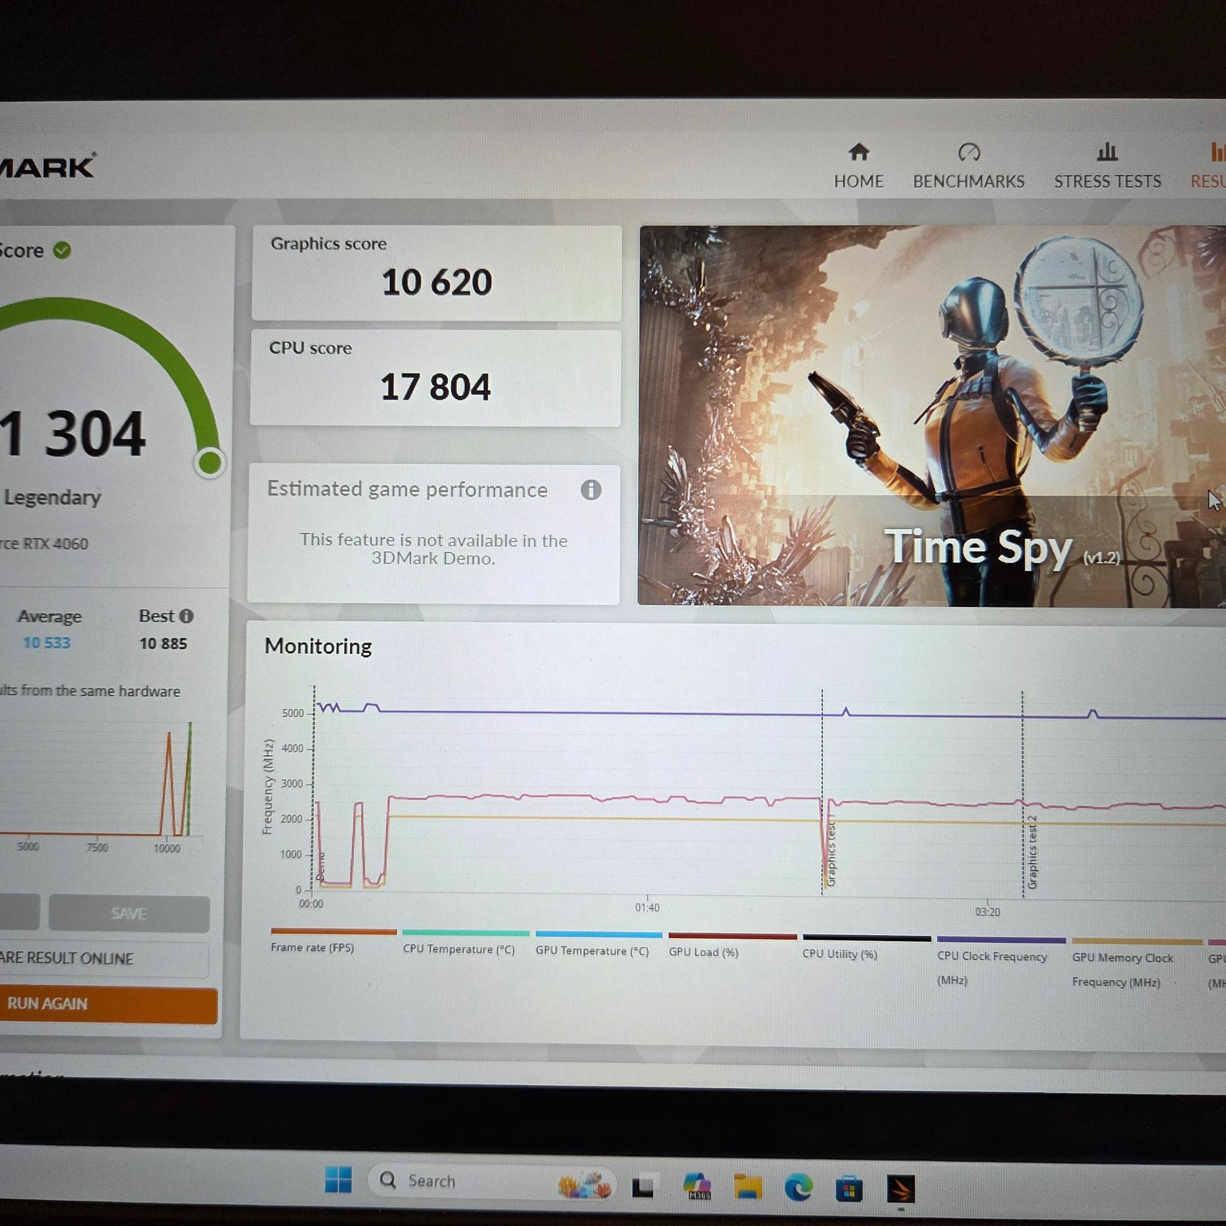1226x1226 pixels.
Task: Open the Home tab
Action: [x=858, y=166]
